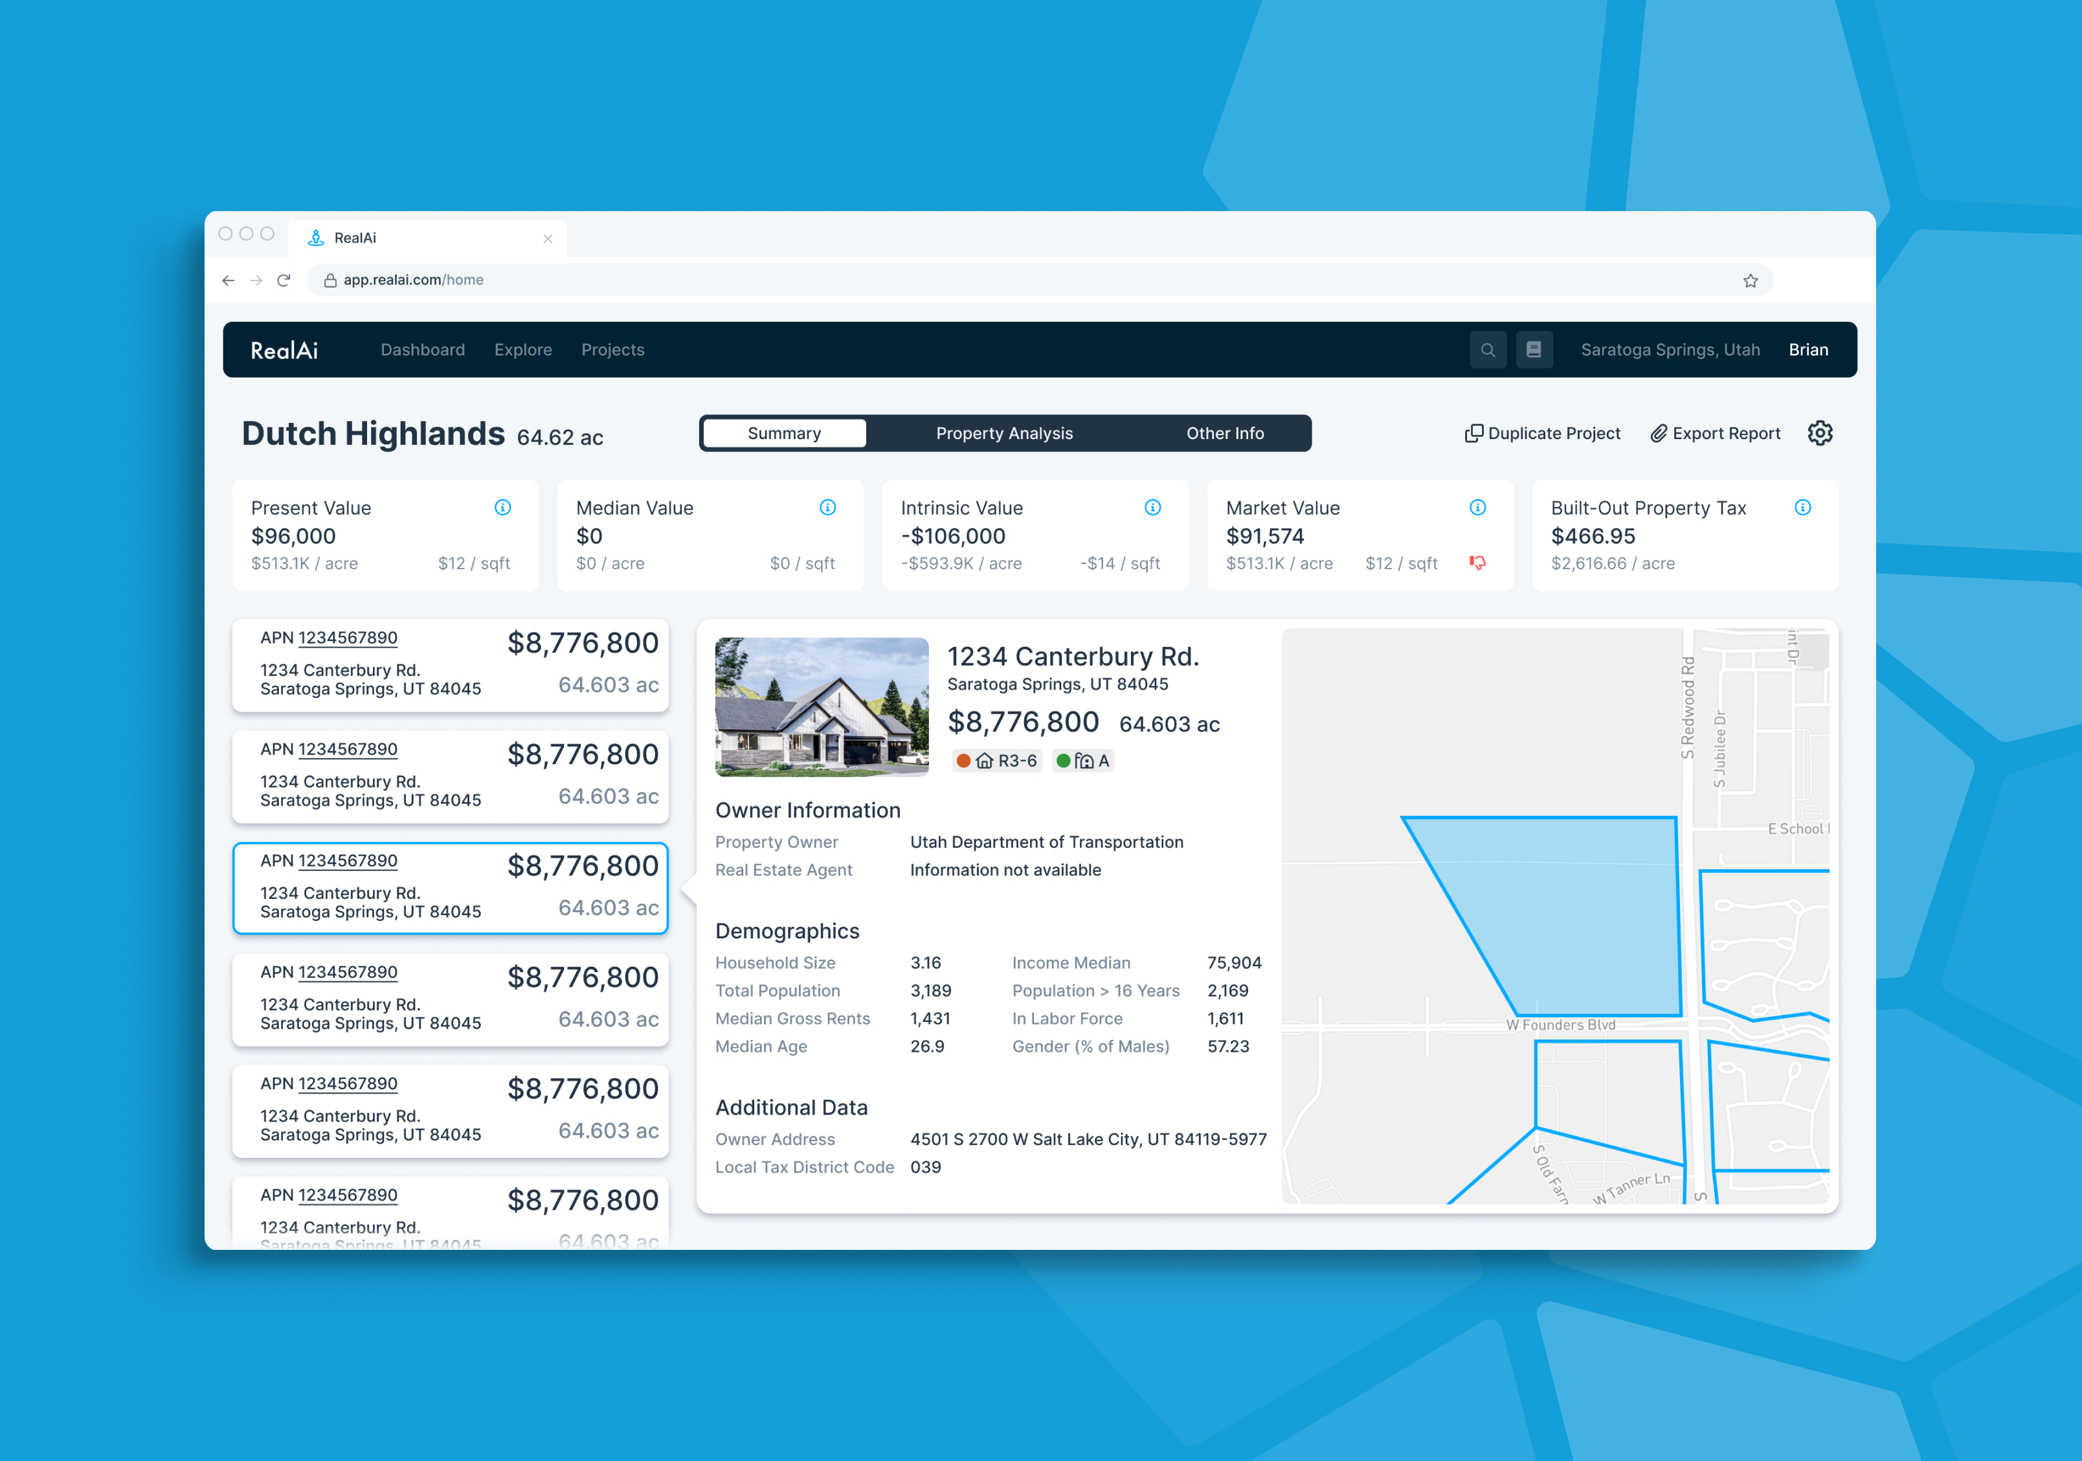Show info for Present Value
This screenshot has height=1461, width=2082.
click(502, 508)
